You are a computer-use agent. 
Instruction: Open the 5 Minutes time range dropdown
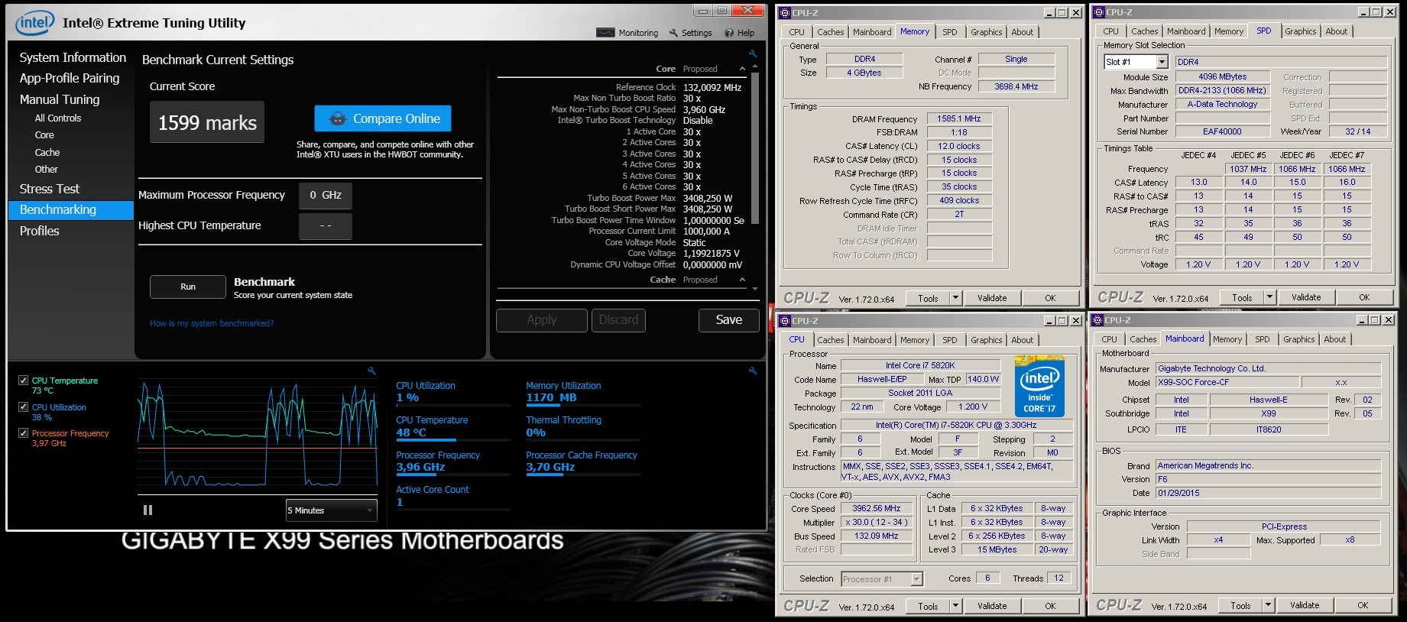(x=332, y=510)
